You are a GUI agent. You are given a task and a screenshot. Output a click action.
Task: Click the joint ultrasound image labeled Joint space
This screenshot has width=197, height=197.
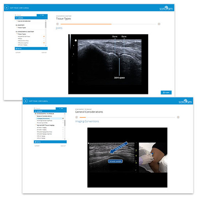(108, 64)
